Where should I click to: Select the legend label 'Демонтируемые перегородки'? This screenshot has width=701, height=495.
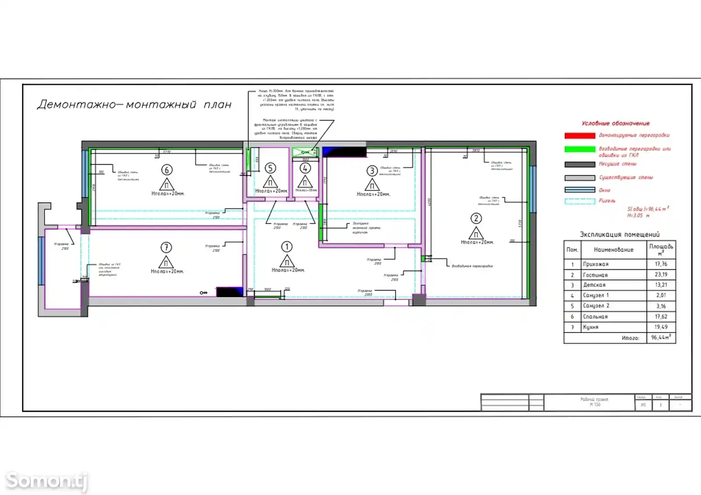(x=634, y=135)
